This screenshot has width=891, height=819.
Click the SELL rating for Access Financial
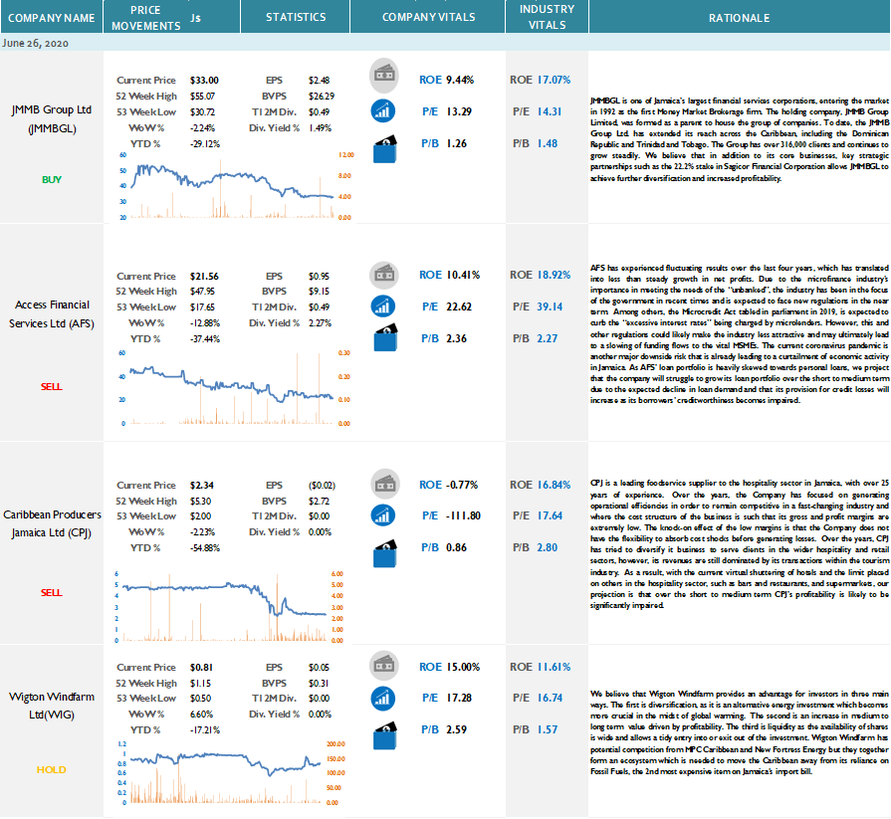click(51, 387)
